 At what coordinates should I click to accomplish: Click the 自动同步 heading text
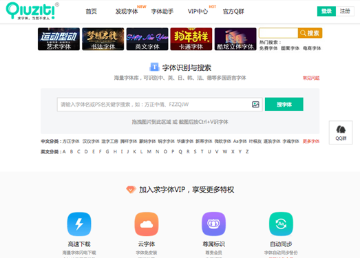pyautogui.click(x=281, y=244)
